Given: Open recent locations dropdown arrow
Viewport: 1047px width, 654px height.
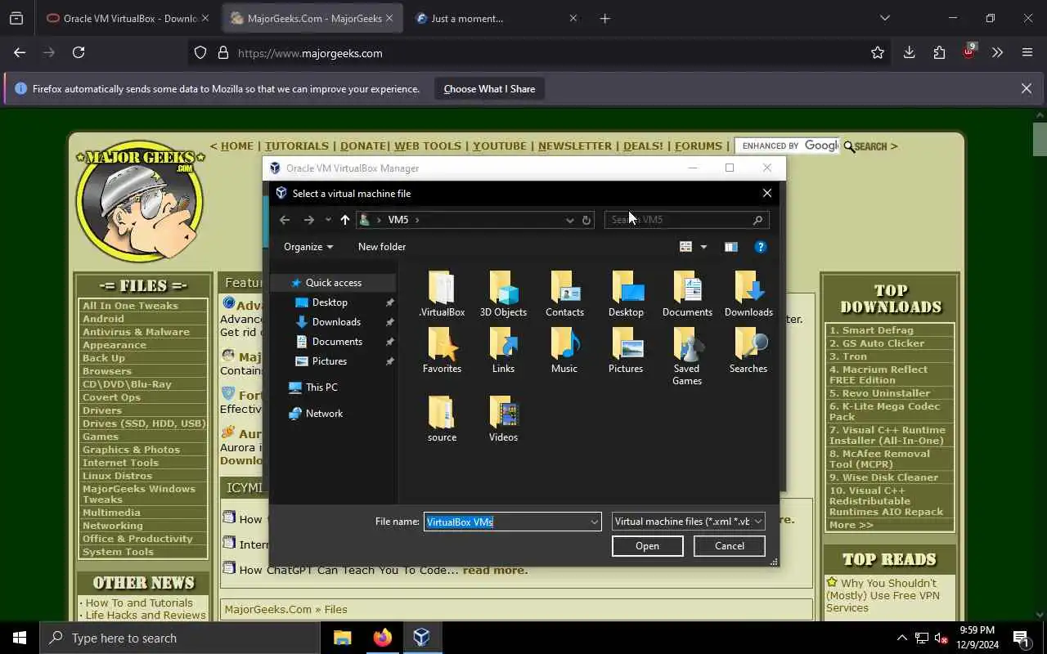Looking at the screenshot, I should click(328, 220).
